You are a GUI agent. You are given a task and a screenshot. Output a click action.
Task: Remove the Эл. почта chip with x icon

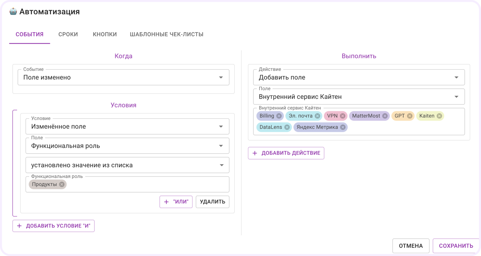point(317,116)
